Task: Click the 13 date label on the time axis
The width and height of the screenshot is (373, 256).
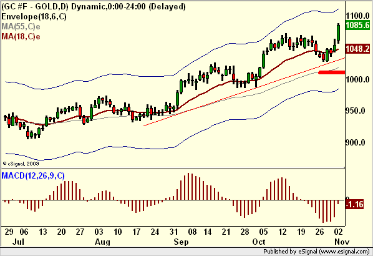Action: (43, 232)
